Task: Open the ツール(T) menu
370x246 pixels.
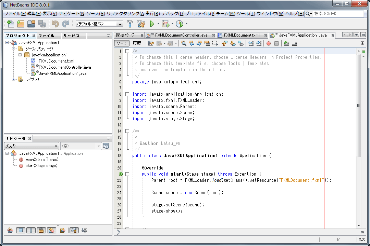Action: pyautogui.click(x=246, y=14)
